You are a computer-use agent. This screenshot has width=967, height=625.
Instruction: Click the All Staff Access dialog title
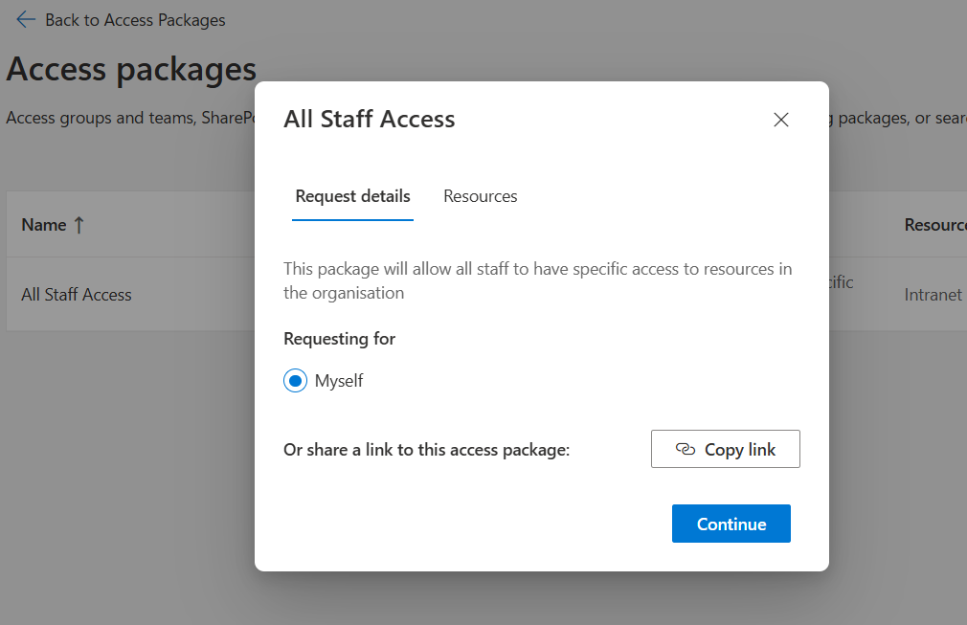coord(370,119)
